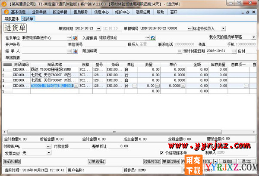Toggle the 价格跟踪本单 checkbox

[161, 153]
